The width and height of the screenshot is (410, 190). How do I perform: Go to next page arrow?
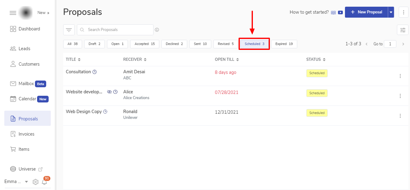pos(403,44)
